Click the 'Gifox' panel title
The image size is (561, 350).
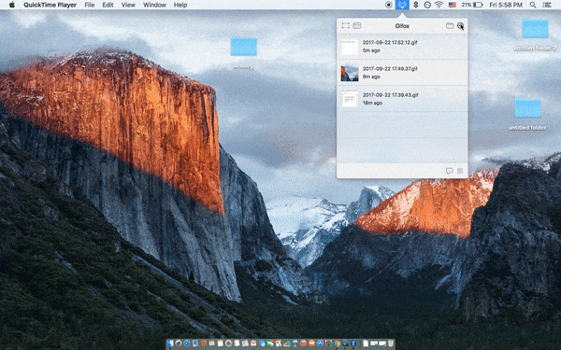click(x=402, y=26)
